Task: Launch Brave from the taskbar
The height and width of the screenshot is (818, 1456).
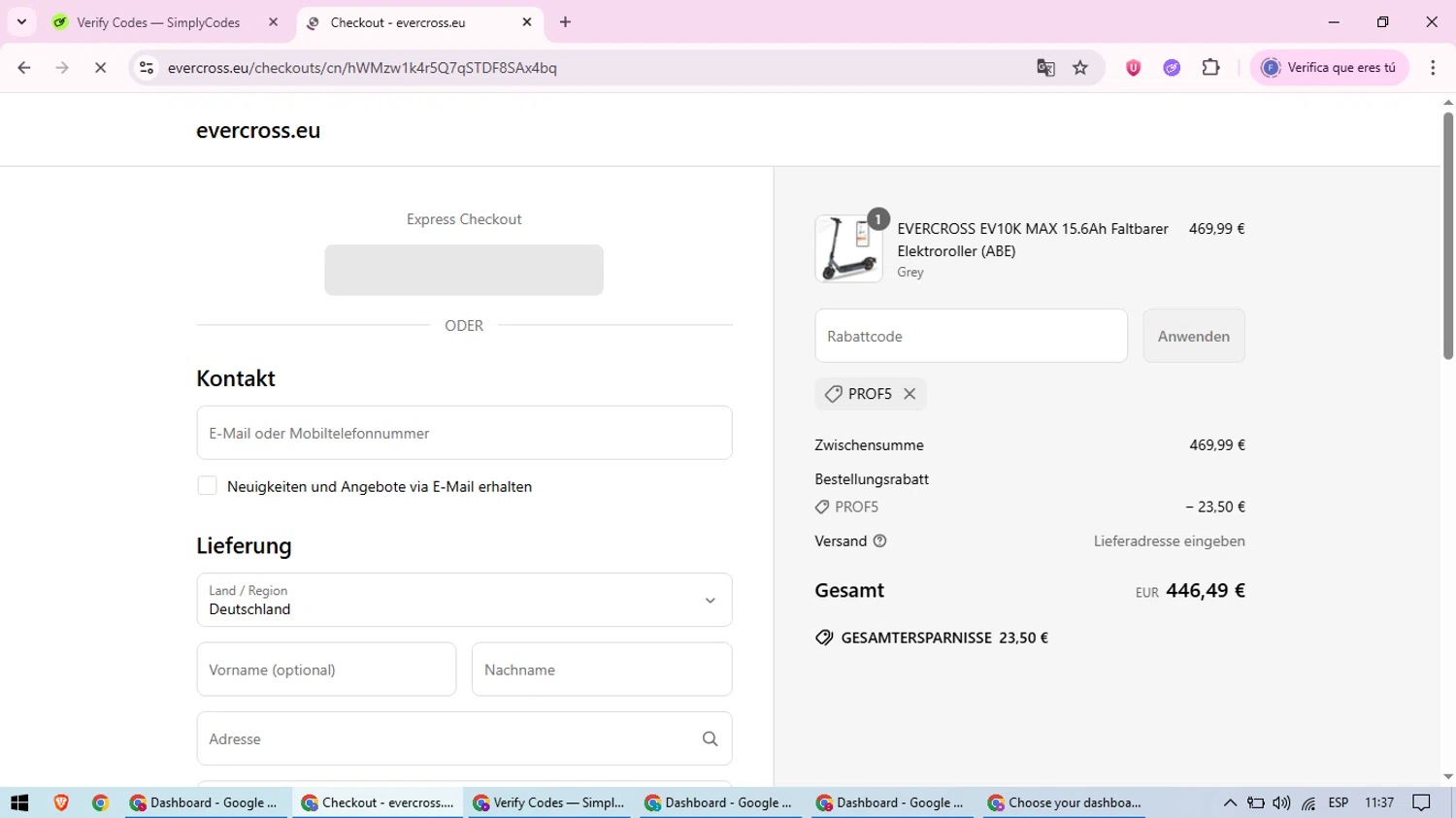Action: [x=61, y=802]
